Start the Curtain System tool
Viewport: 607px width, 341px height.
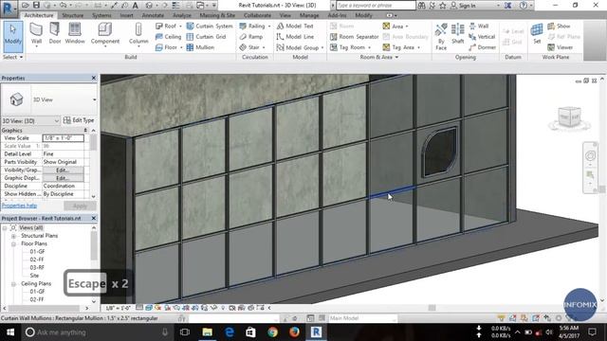pos(210,26)
